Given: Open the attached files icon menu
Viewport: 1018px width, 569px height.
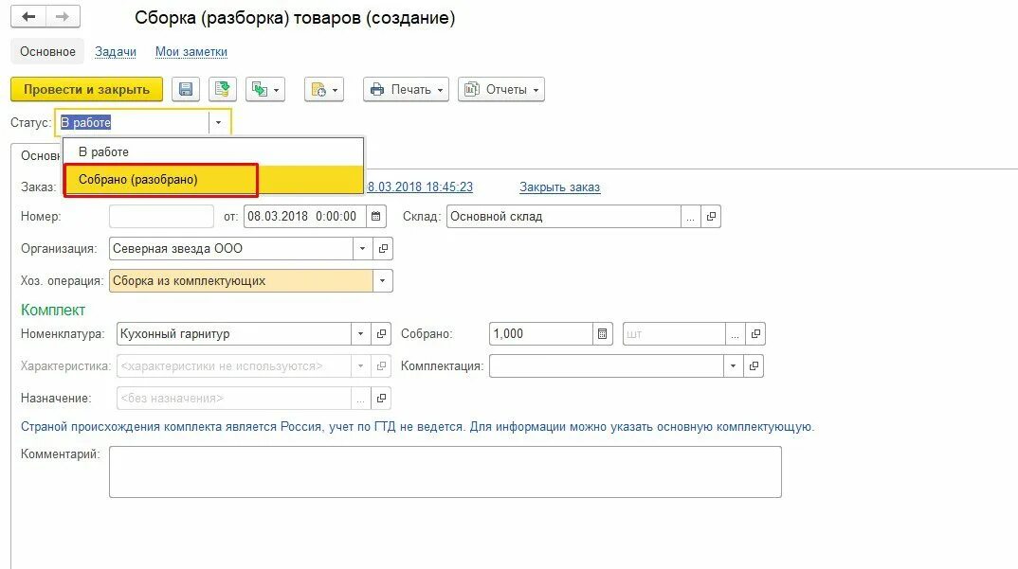Looking at the screenshot, I should (323, 90).
